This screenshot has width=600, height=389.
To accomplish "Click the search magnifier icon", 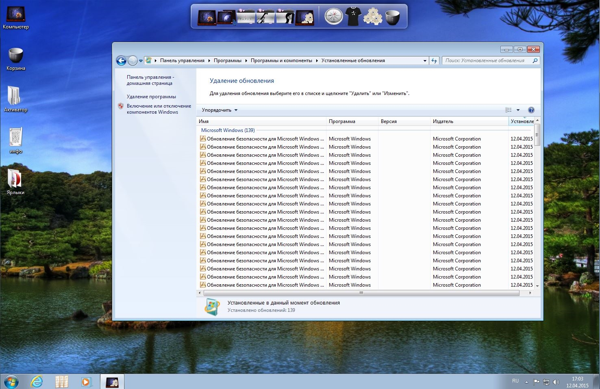I will [x=535, y=61].
